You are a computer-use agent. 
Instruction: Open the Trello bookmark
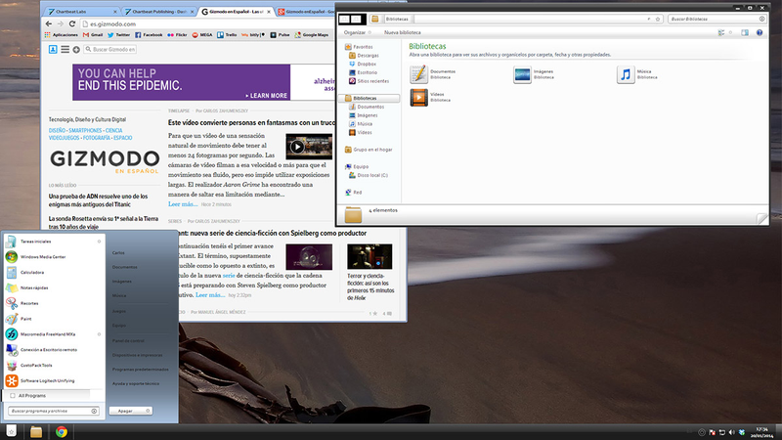(x=227, y=35)
